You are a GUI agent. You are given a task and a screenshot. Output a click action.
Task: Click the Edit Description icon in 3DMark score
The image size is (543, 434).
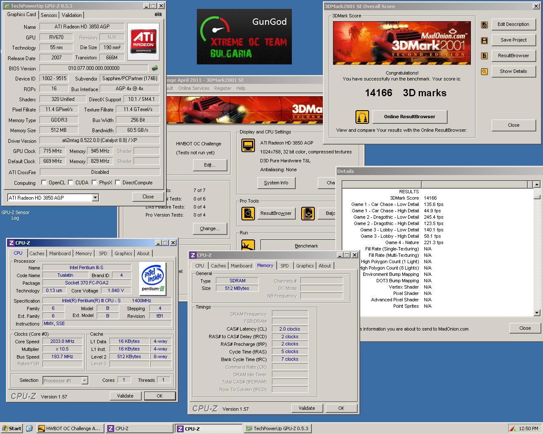[x=484, y=25]
